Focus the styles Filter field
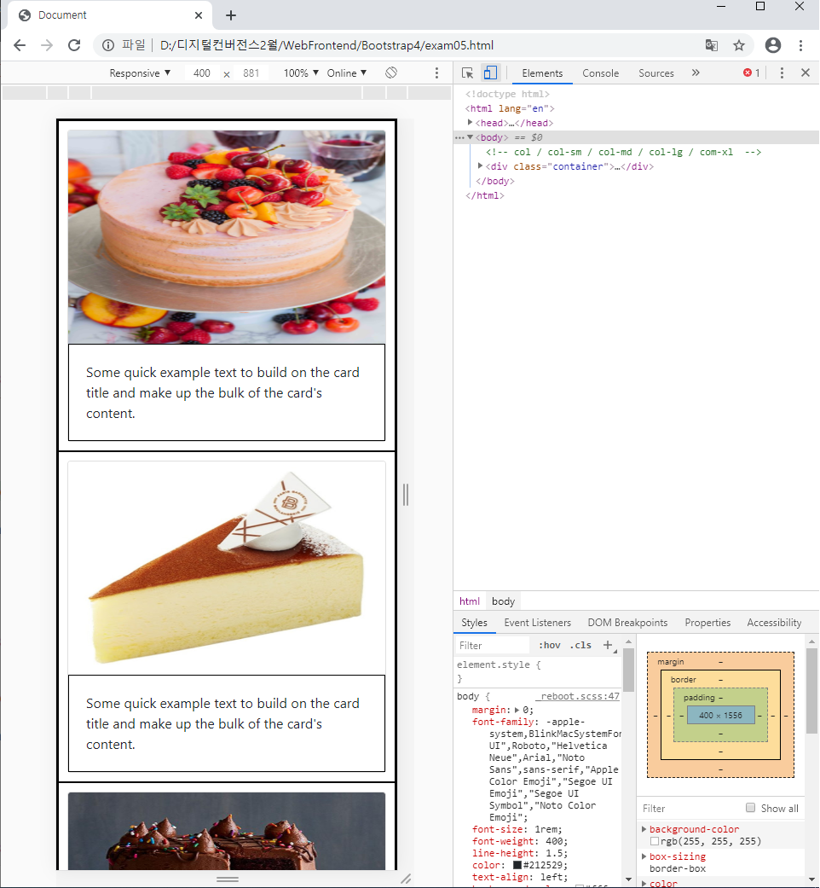 pos(493,645)
